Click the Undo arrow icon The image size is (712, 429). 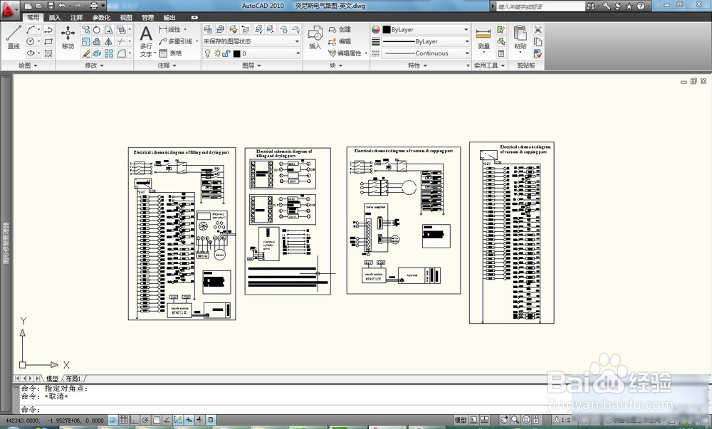click(62, 6)
